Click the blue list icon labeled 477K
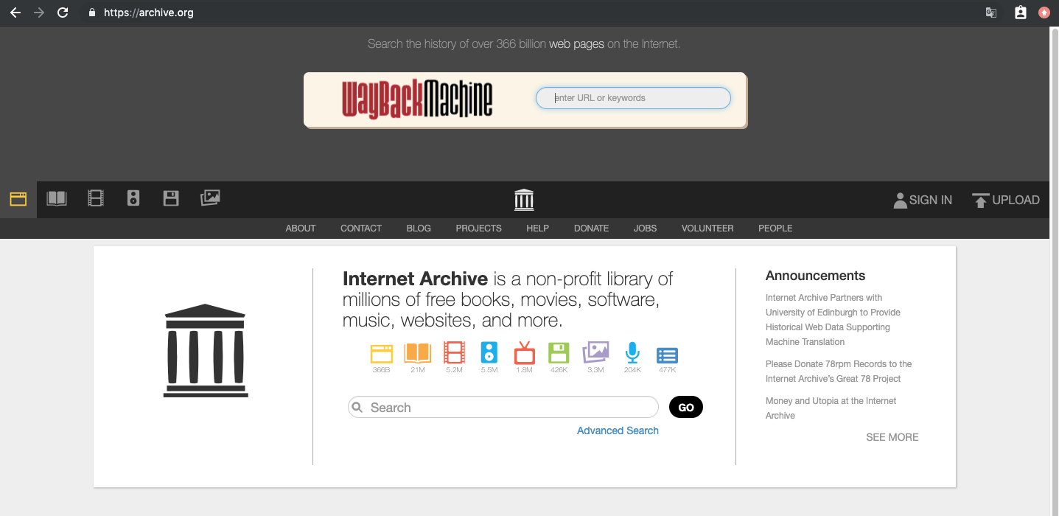This screenshot has width=1059, height=516. [667, 355]
